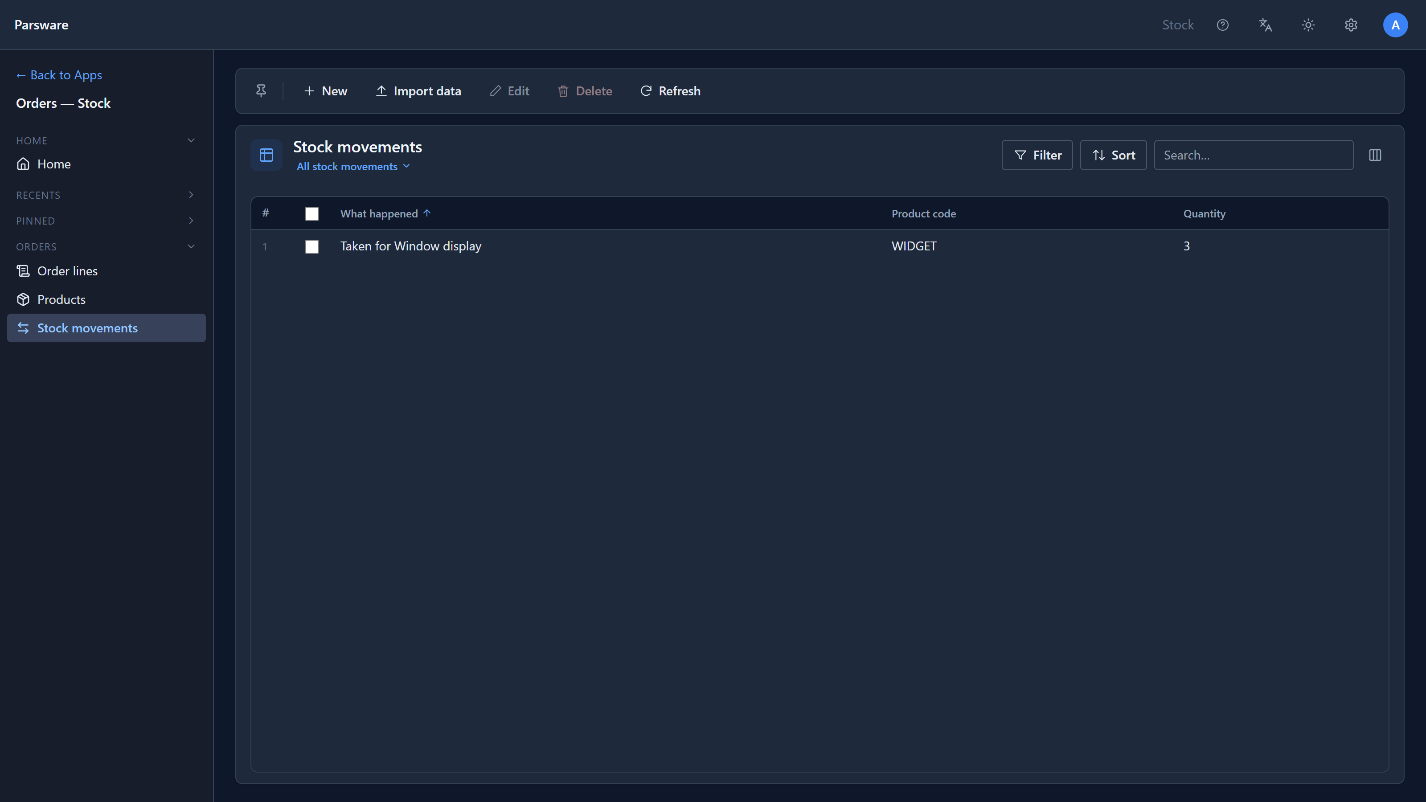1426x802 pixels.
Task: Click the Parsware logo text
Action: click(41, 25)
